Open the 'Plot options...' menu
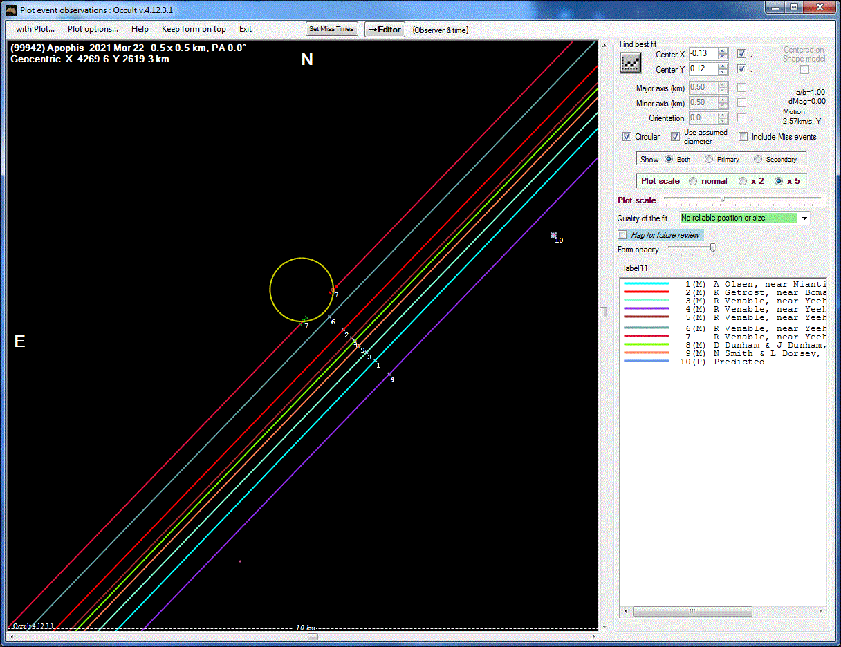Image resolution: width=841 pixels, height=647 pixels. click(93, 29)
